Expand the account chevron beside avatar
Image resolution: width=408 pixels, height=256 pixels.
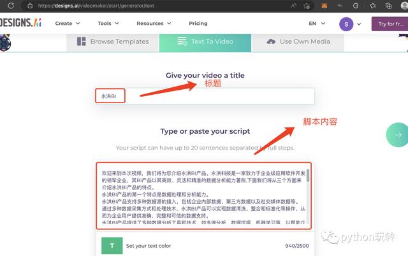(x=359, y=24)
